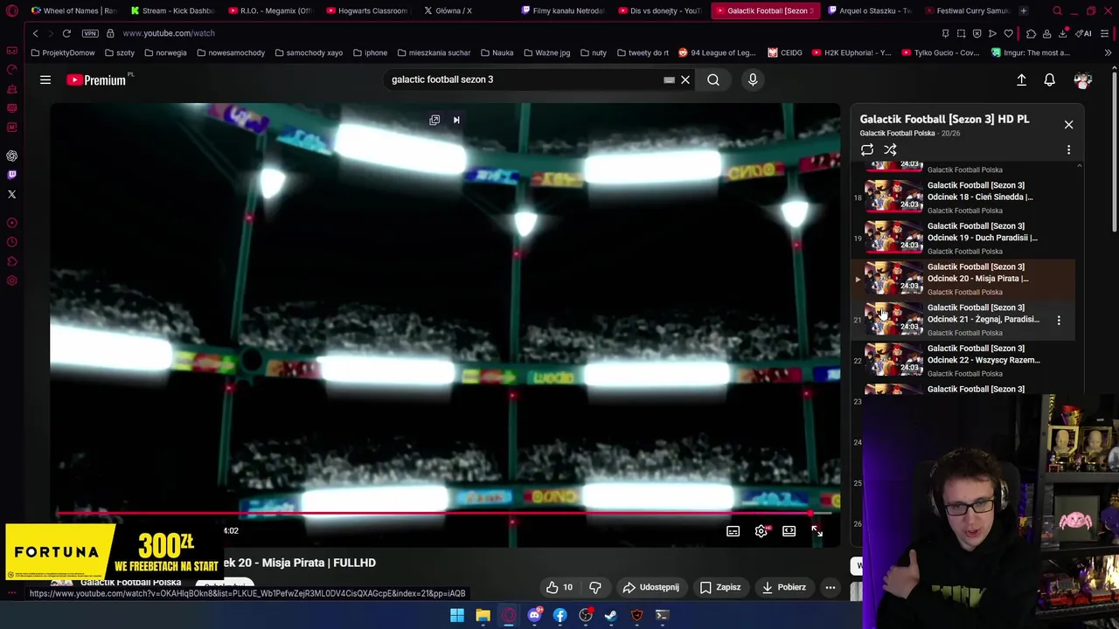Open the YouTube hamburger guide menu
This screenshot has width=1119, height=629.
tap(45, 79)
